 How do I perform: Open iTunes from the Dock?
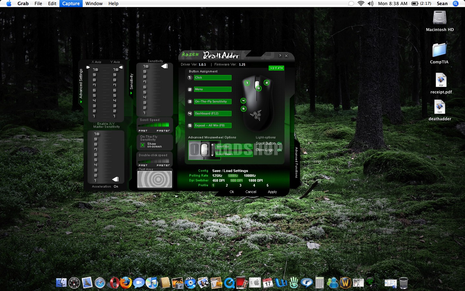(152, 283)
